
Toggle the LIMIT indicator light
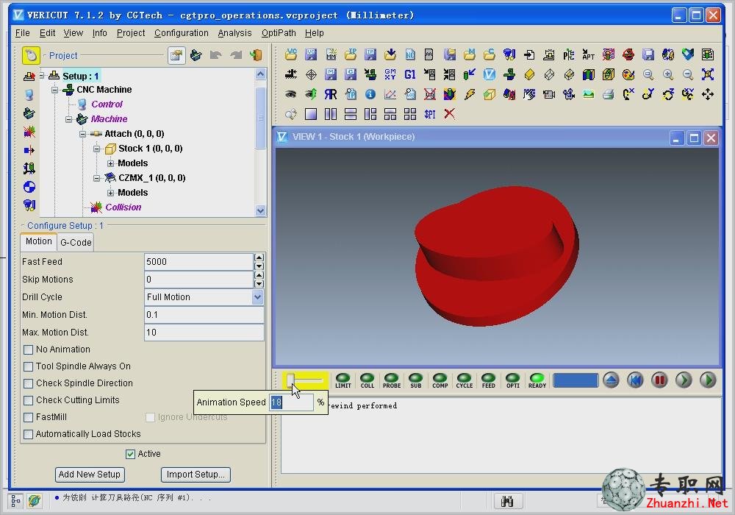pyautogui.click(x=343, y=380)
